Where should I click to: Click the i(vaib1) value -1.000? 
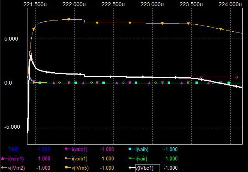tap(107, 159)
